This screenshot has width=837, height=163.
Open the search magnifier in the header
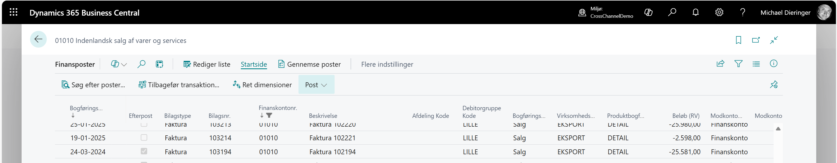672,12
